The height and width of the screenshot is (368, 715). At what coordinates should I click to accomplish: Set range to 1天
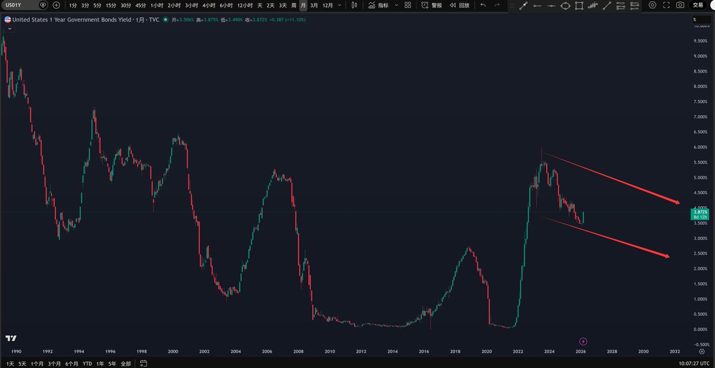[x=10, y=363]
